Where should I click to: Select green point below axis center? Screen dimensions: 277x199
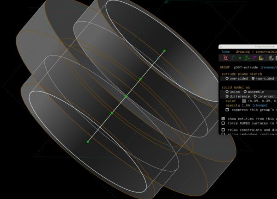pyautogui.click(x=112, y=113)
